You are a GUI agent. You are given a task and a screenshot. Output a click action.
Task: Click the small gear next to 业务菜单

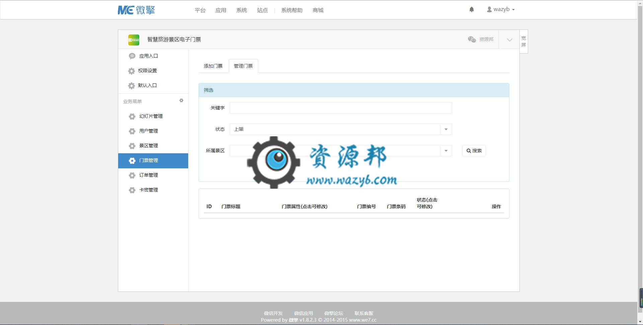(181, 100)
